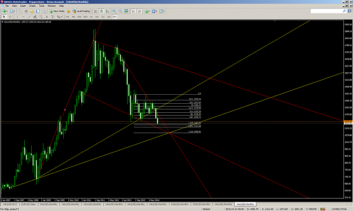The image size is (353, 211).
Task: Open the File menu
Action: point(7,6)
